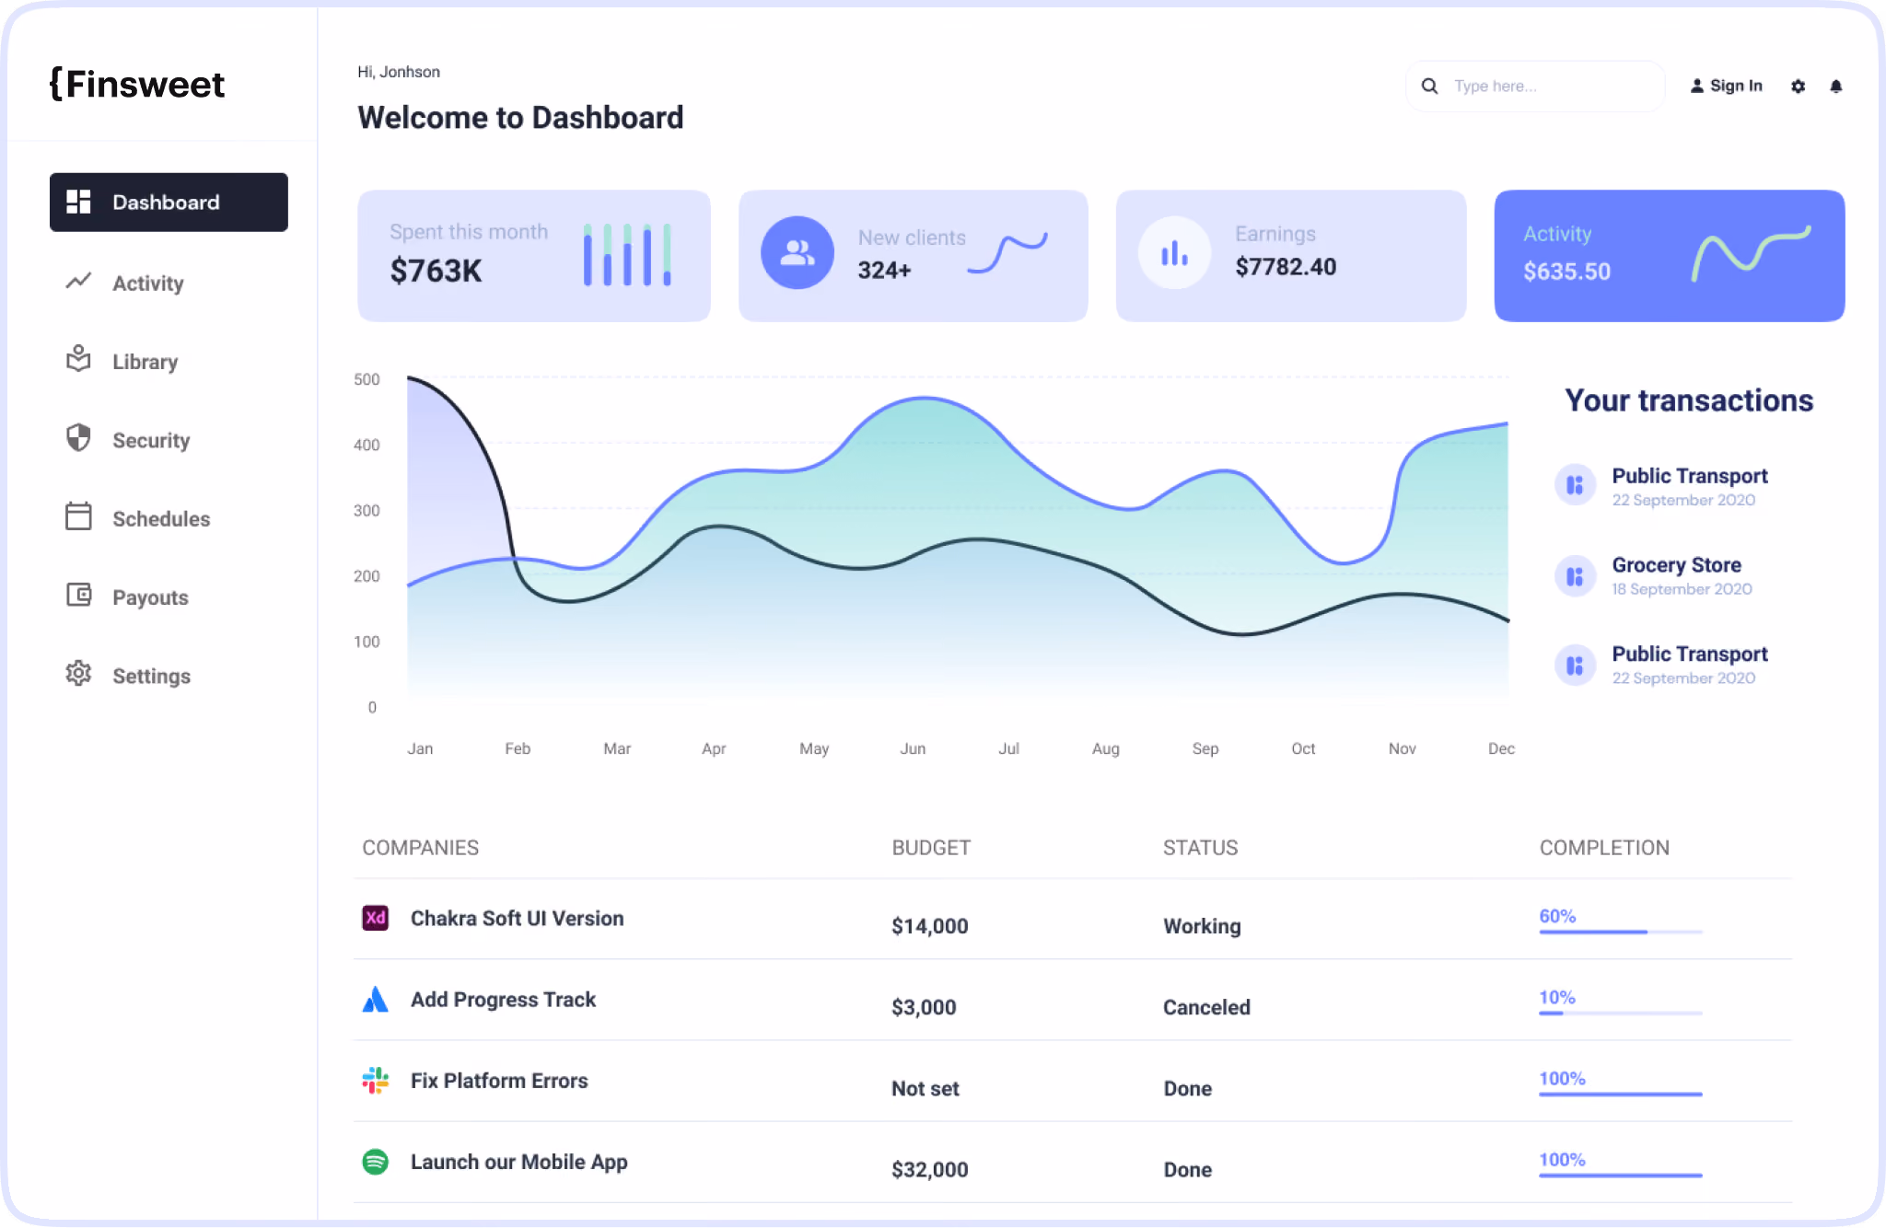Open Add Progress Track row
1886x1228 pixels.
1073,1000
